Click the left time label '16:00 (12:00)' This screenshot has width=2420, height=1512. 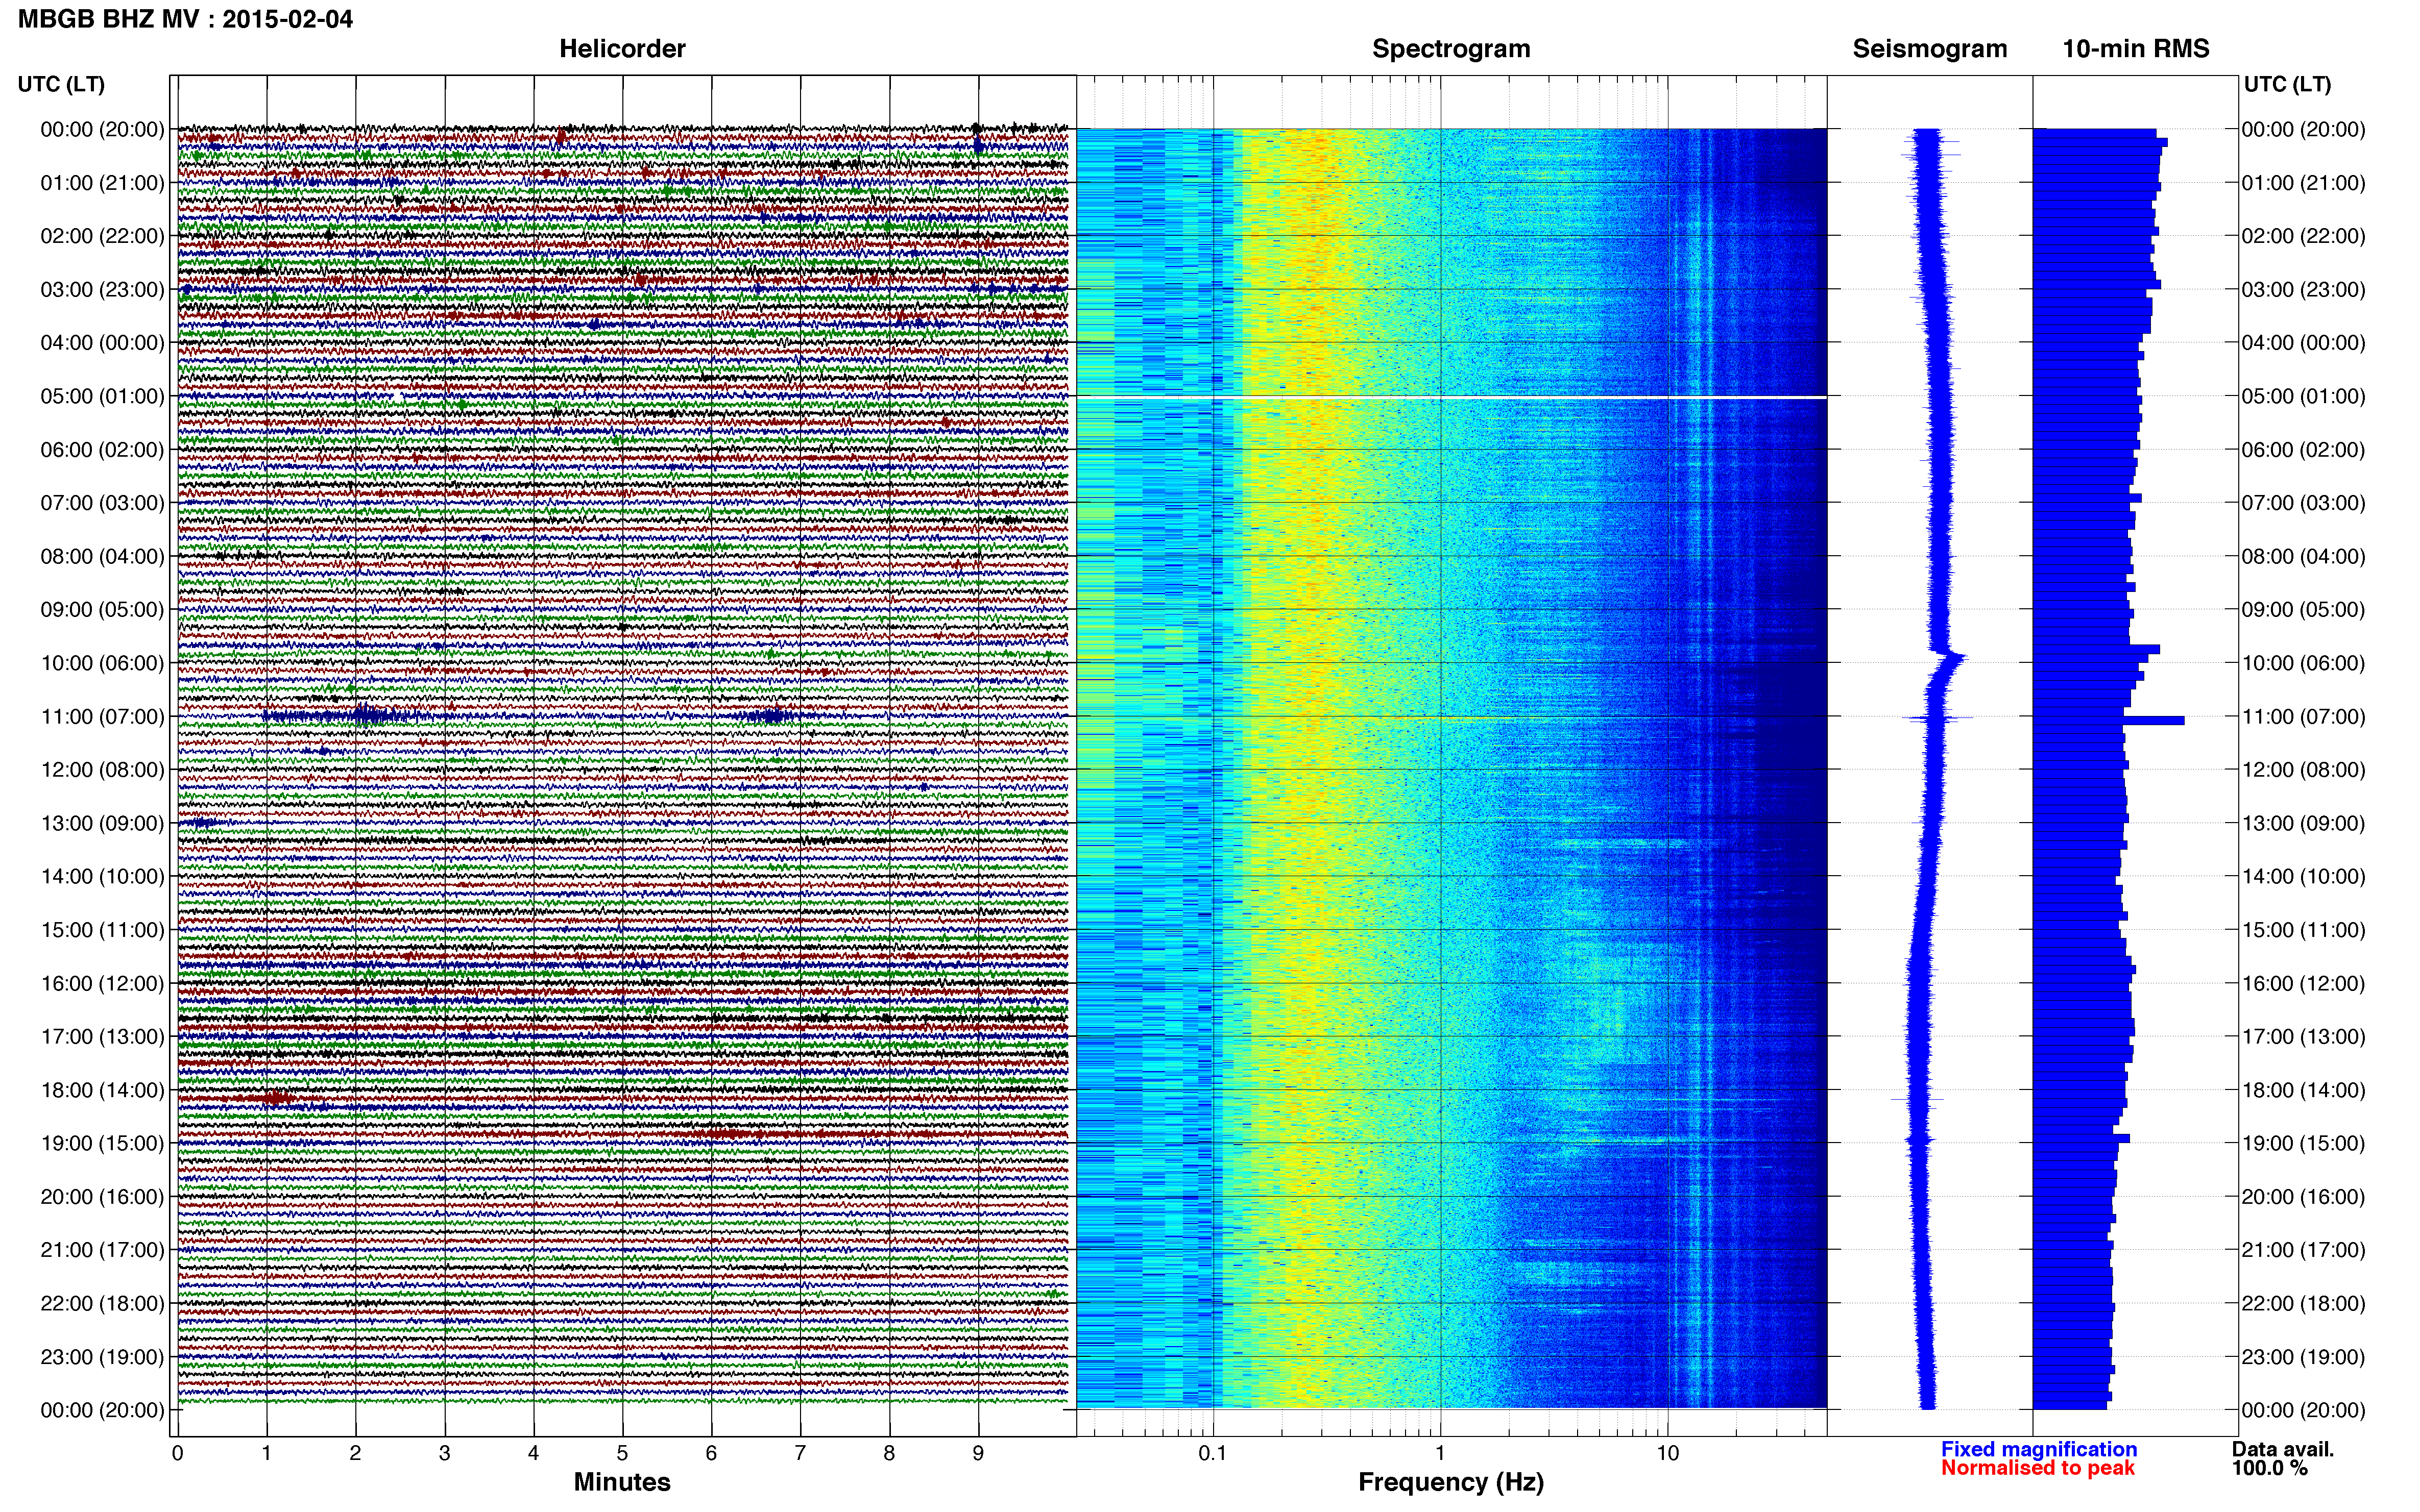pos(102,983)
